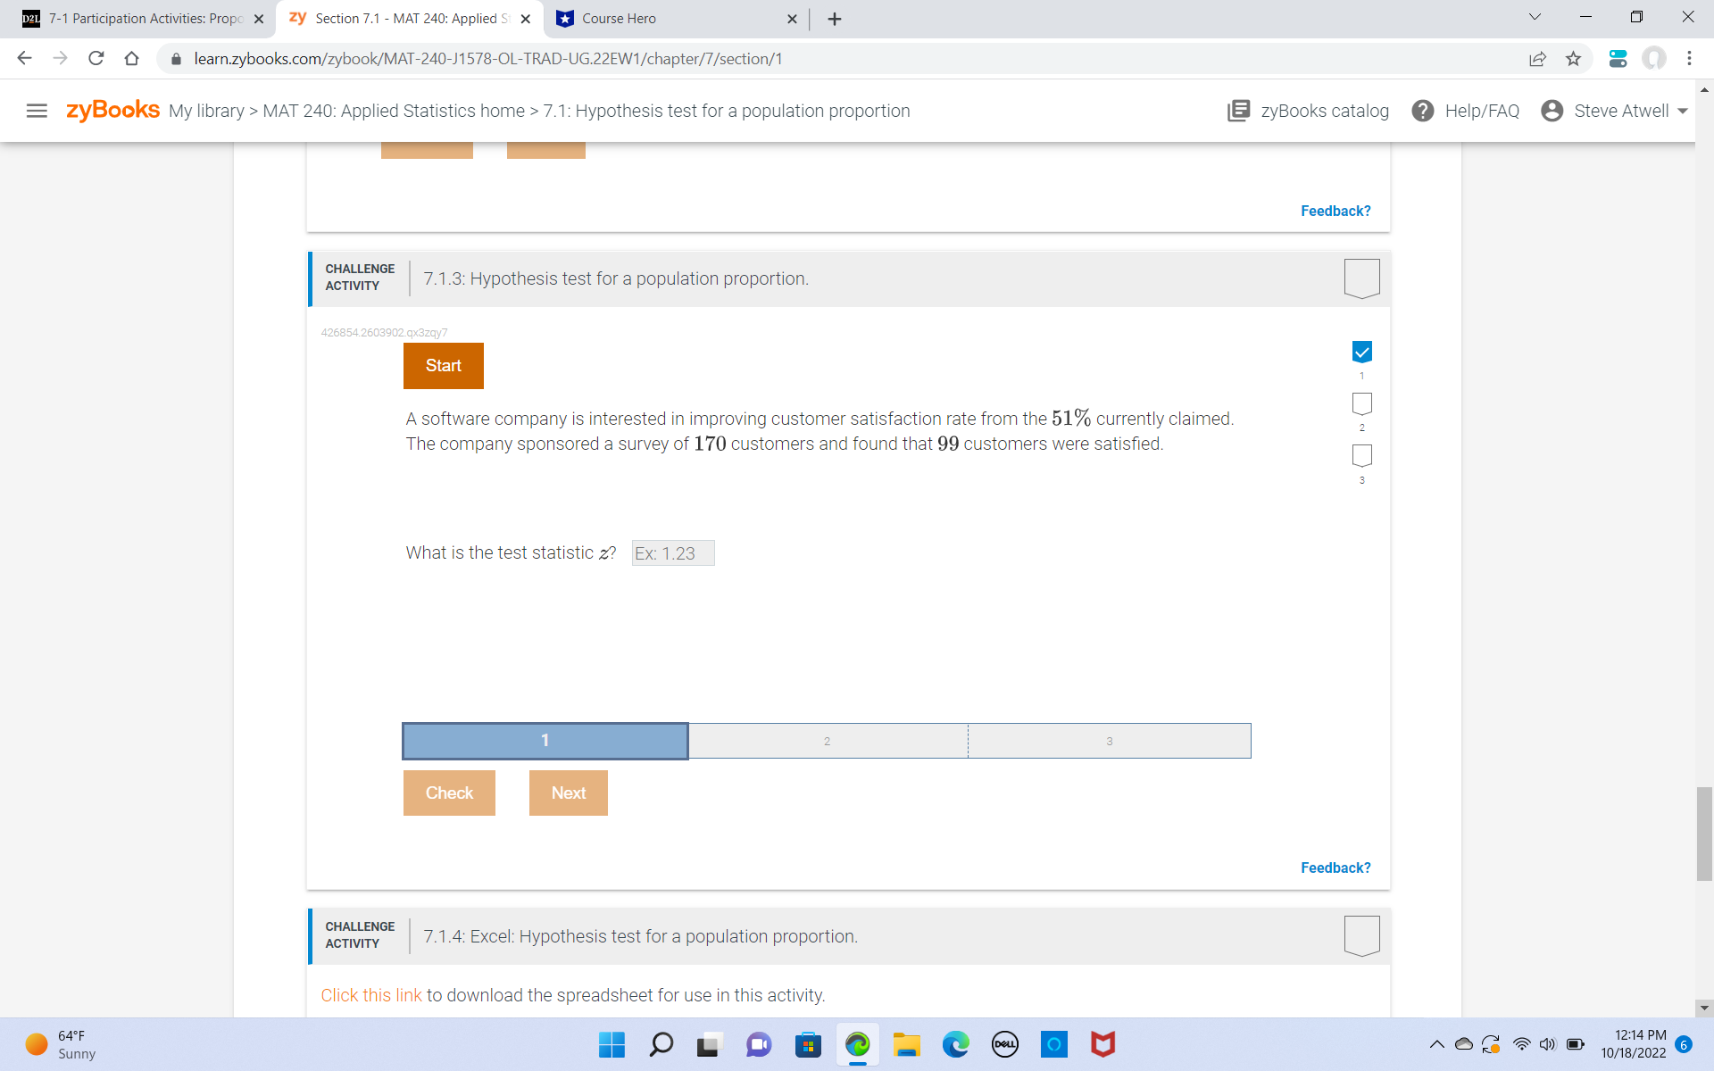This screenshot has height=1071, width=1714.
Task: Click the browser share icon
Action: (1537, 59)
